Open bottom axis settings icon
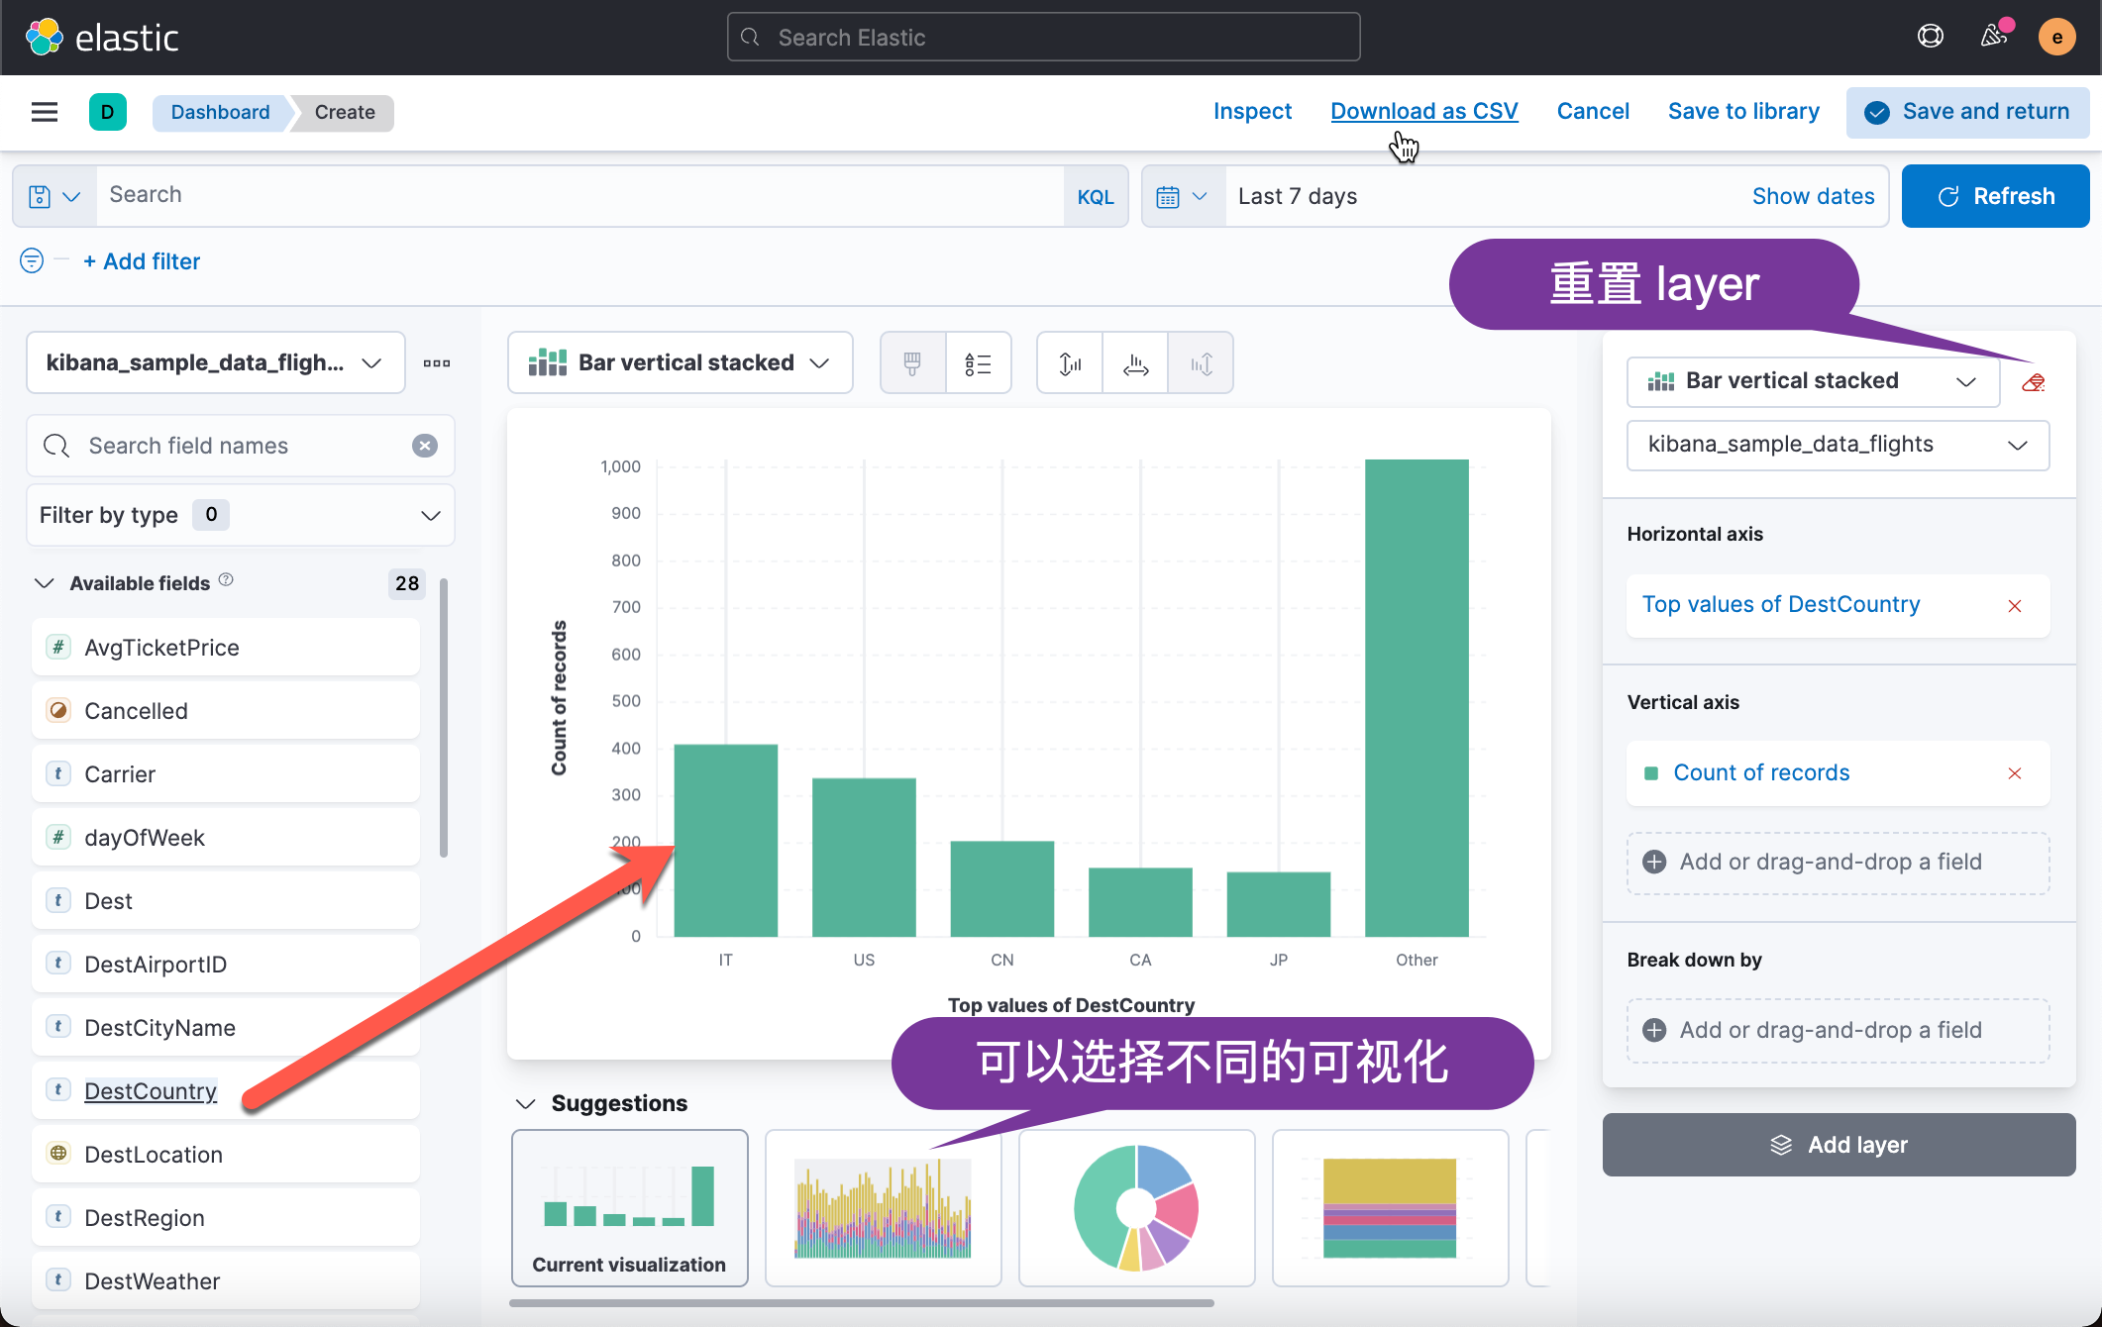 point(1135,363)
